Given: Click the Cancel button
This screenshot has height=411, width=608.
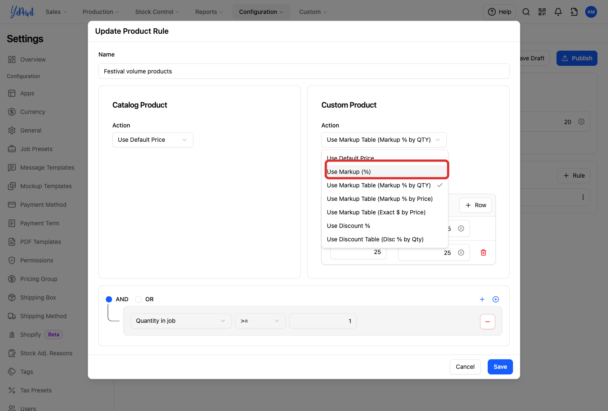Looking at the screenshot, I should (465, 367).
